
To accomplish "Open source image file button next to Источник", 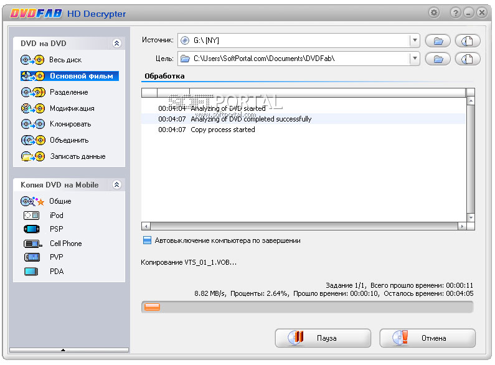I will click(x=468, y=40).
